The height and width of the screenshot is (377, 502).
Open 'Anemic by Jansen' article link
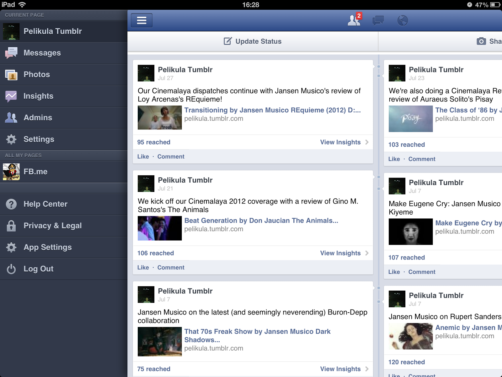pyautogui.click(x=468, y=327)
